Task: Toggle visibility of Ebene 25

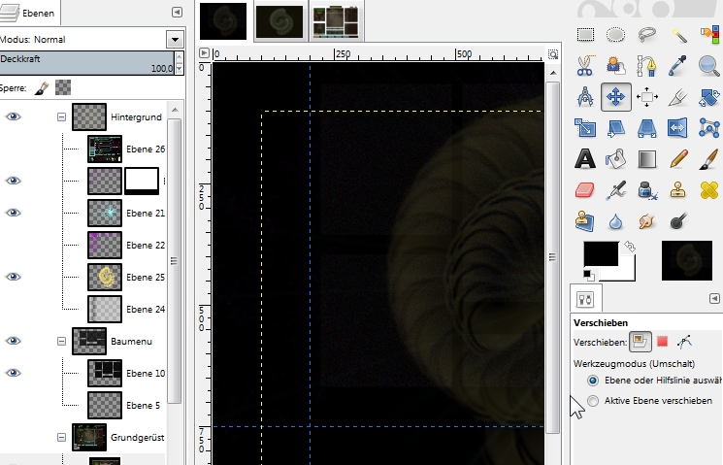Action: (14, 277)
